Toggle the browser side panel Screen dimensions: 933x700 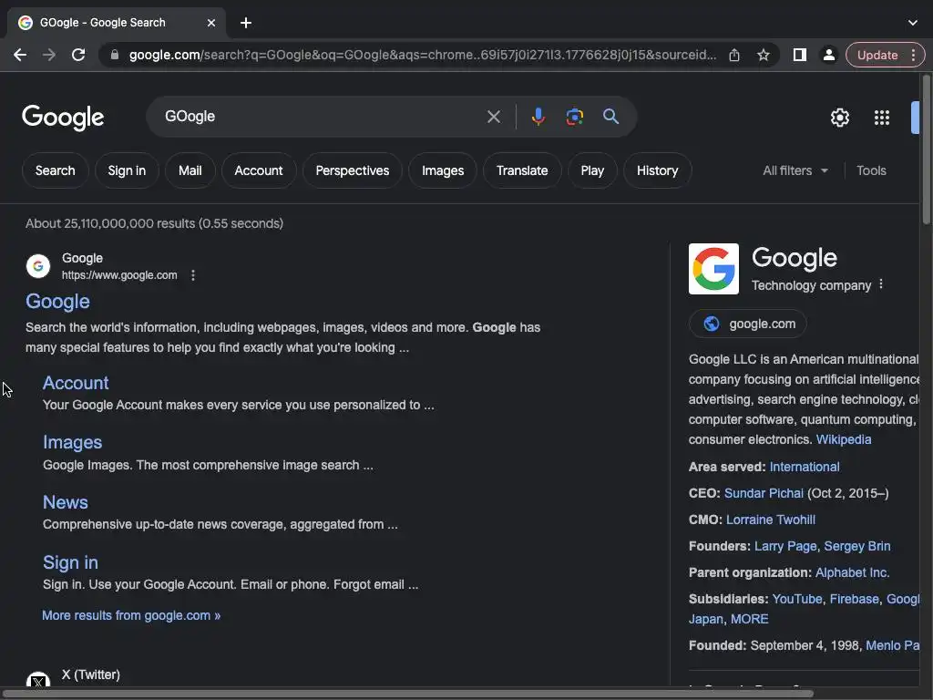tap(800, 55)
